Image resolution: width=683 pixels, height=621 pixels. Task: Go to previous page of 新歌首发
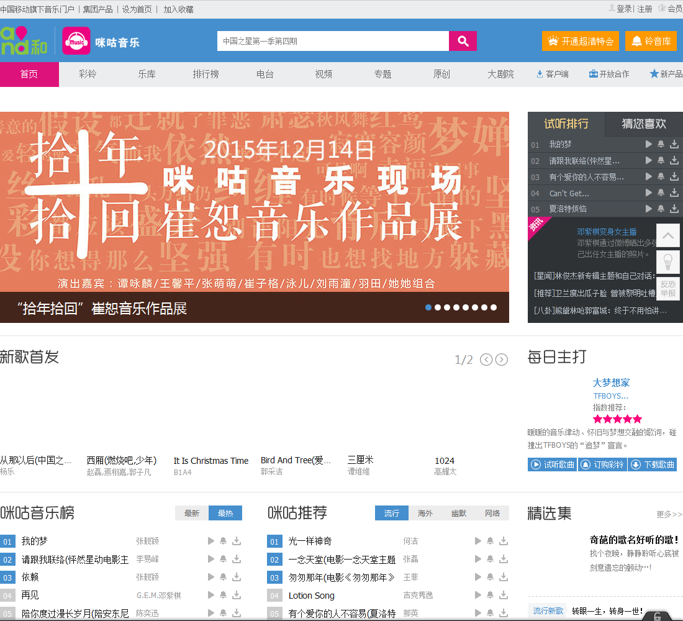point(486,360)
